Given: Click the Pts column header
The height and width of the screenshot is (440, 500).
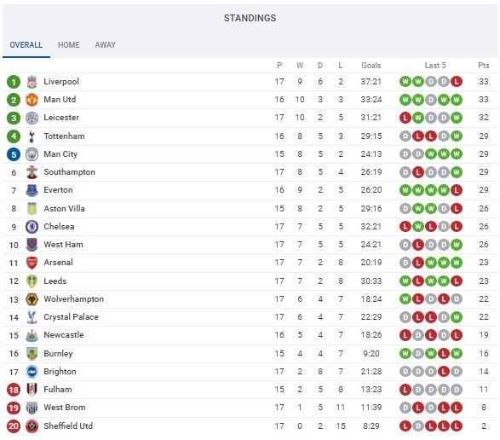Looking at the screenshot, I should tap(484, 66).
